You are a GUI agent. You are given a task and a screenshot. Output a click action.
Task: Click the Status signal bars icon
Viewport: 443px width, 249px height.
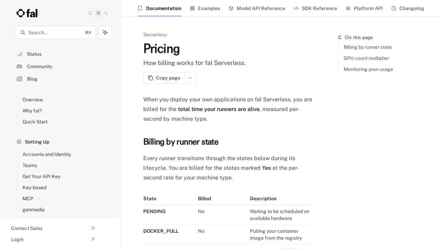19,54
